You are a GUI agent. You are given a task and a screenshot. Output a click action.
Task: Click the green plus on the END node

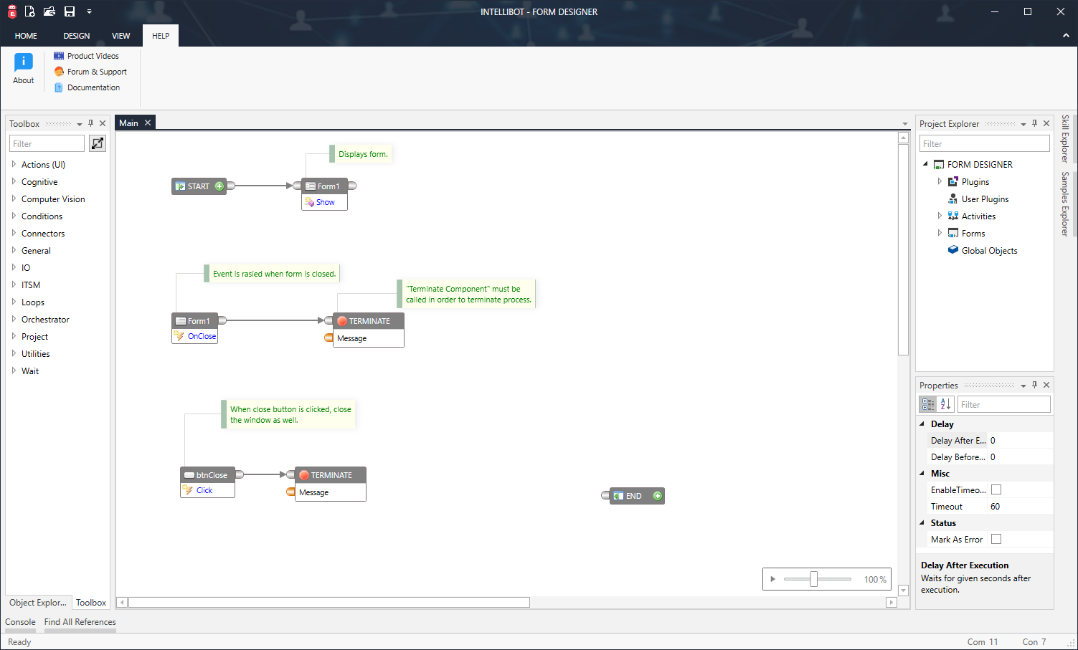click(x=656, y=495)
